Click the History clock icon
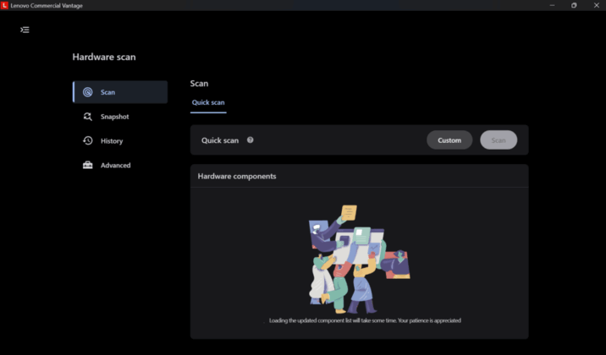The image size is (606, 355). coord(88,141)
